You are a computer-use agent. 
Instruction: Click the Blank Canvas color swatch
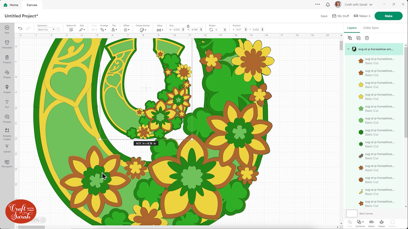[351, 214]
